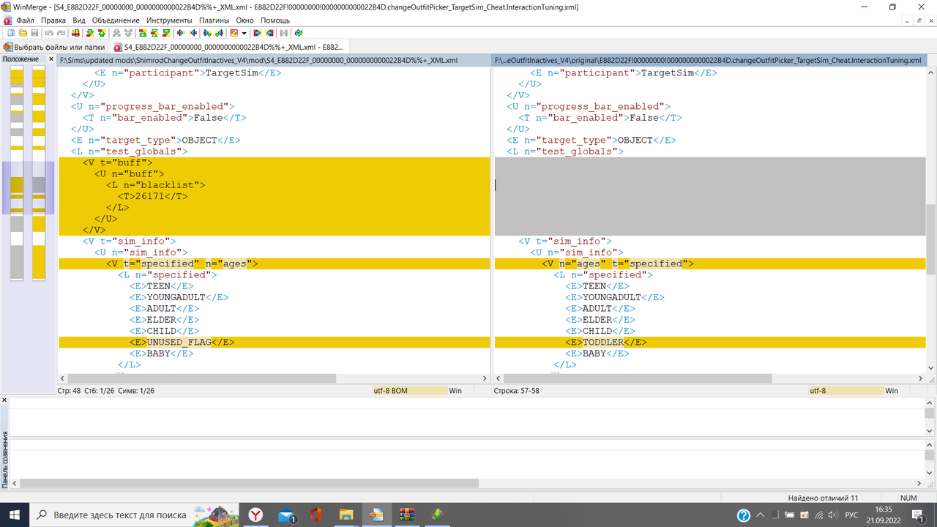Screen dimensions: 937x527
Task: Click the TODDLER line in right pane
Action: pyautogui.click(x=709, y=342)
